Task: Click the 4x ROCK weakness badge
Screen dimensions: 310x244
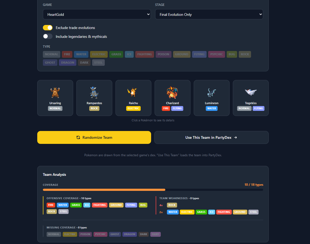Action: point(172,205)
